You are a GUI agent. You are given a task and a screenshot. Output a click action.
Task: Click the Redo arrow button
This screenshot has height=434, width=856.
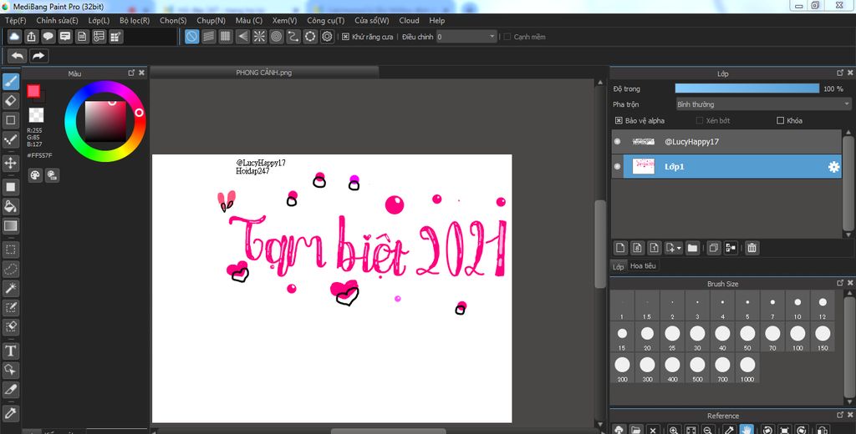38,56
